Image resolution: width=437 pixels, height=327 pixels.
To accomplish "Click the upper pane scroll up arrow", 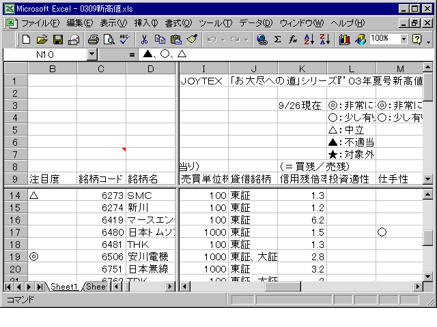I will click(x=428, y=67).
